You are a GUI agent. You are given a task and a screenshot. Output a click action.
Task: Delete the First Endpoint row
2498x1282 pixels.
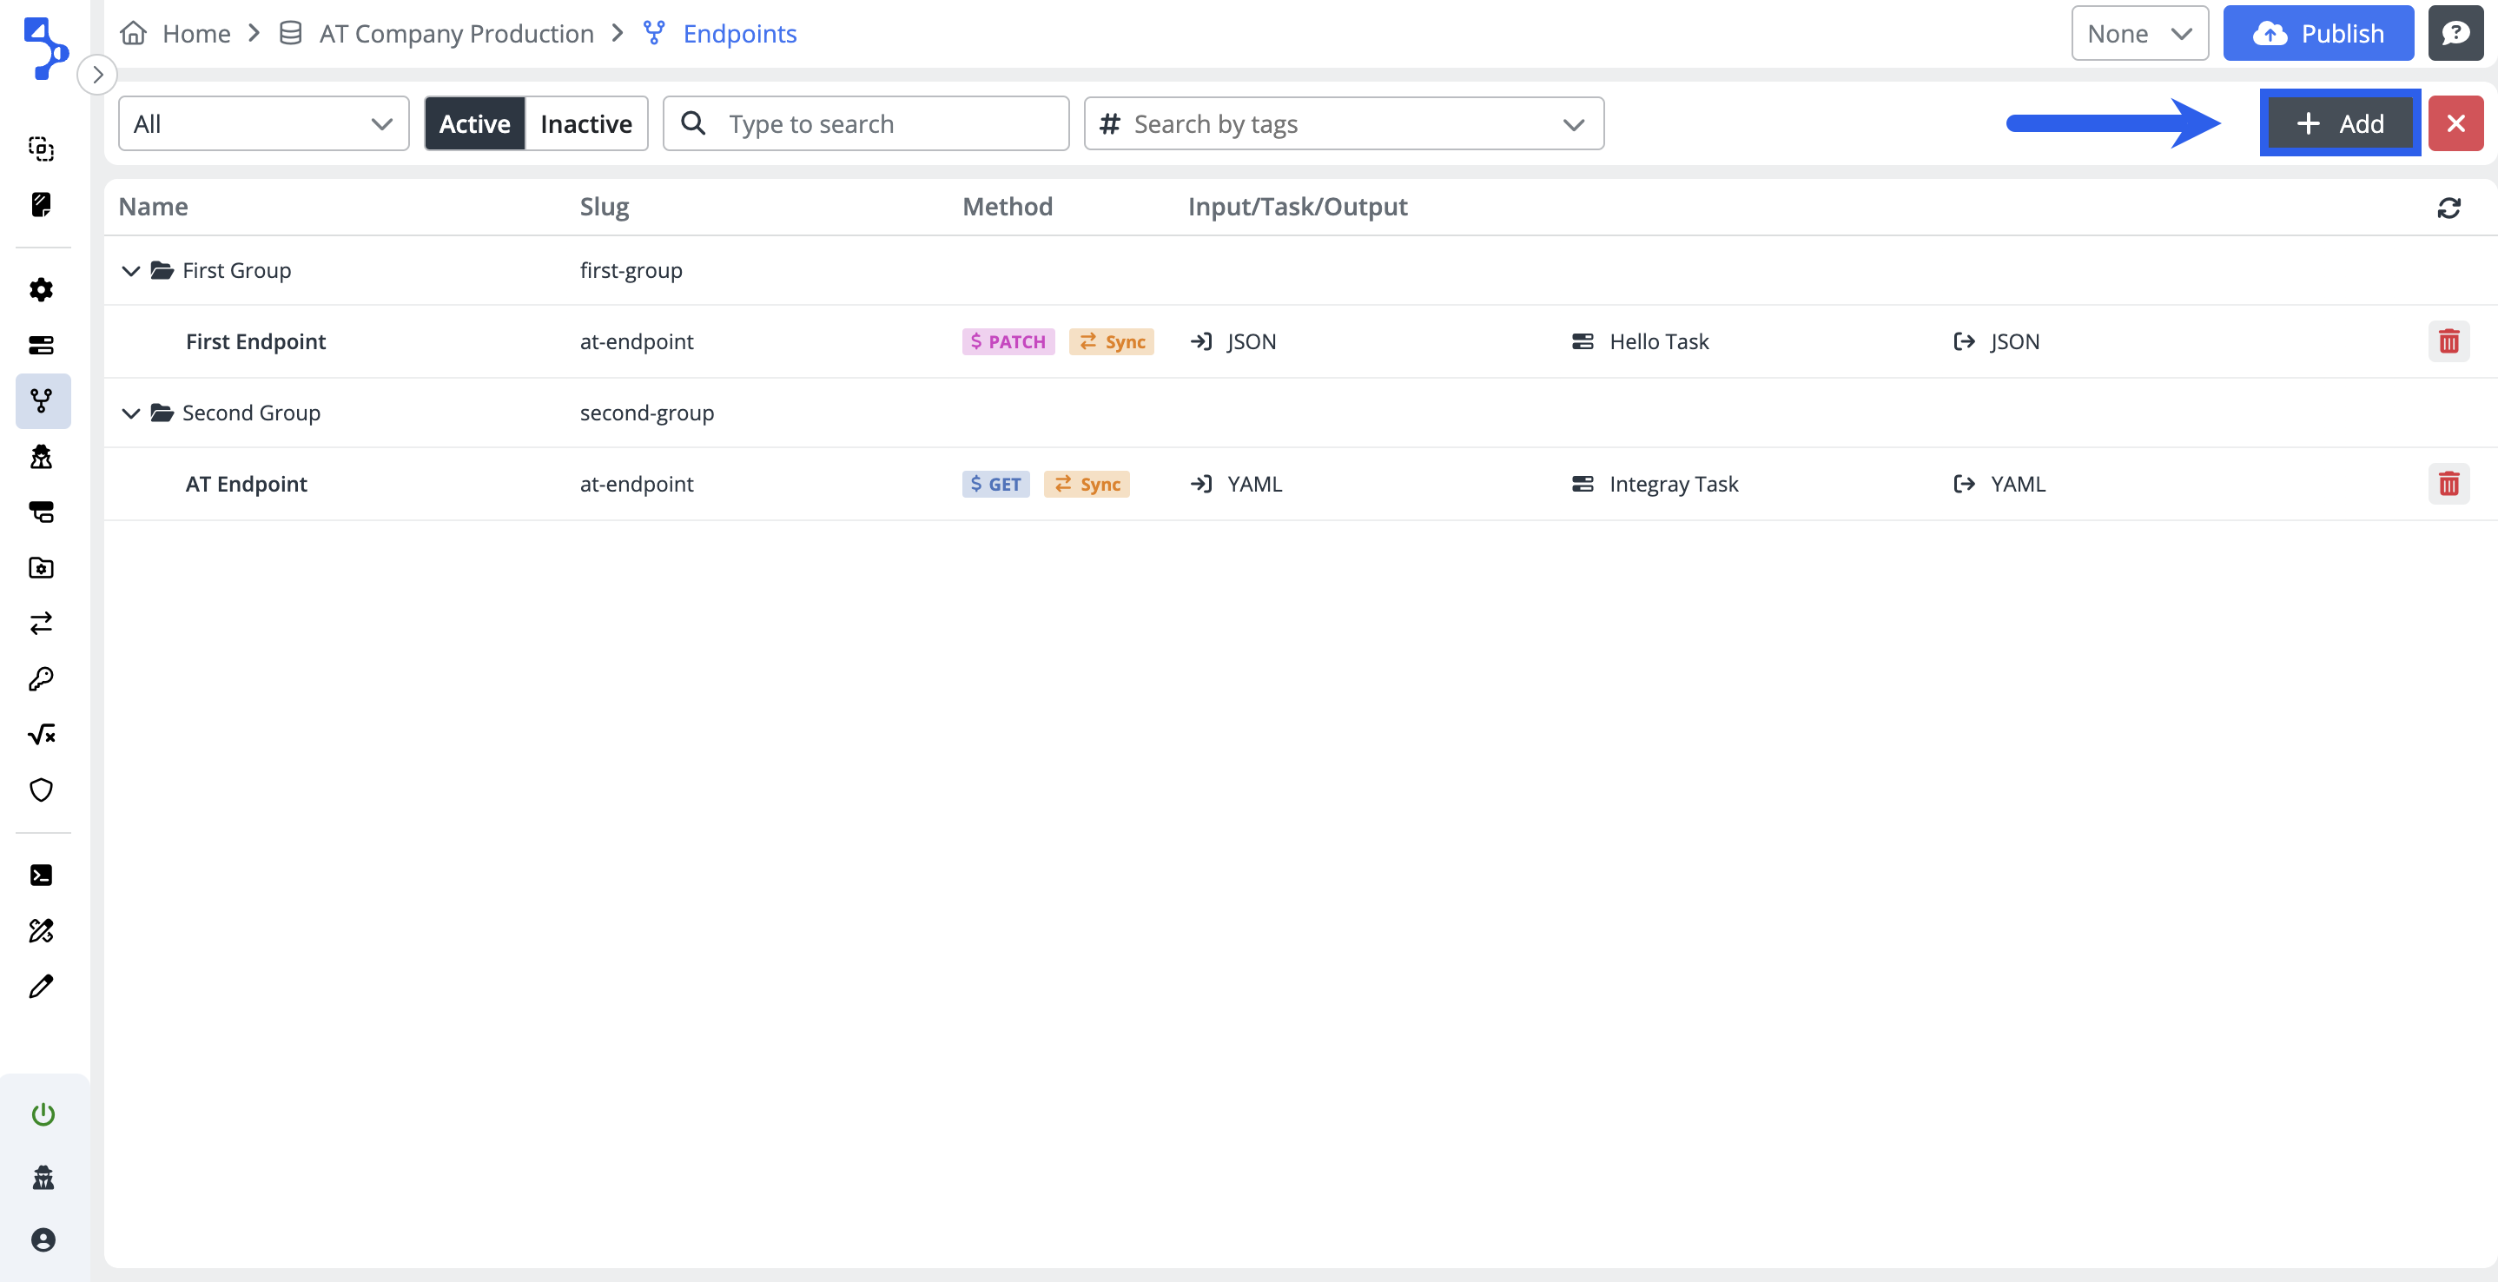click(2448, 341)
